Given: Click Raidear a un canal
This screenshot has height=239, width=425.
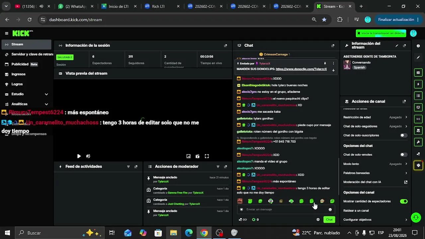Looking at the screenshot, I should pos(356,210).
